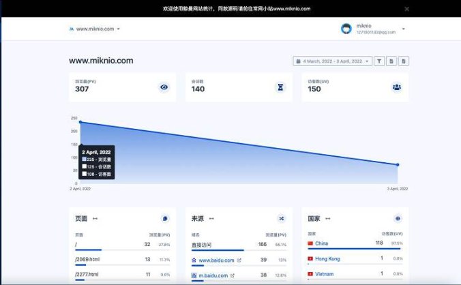Click the users icon in visitors card
461x285 pixels.
point(396,87)
